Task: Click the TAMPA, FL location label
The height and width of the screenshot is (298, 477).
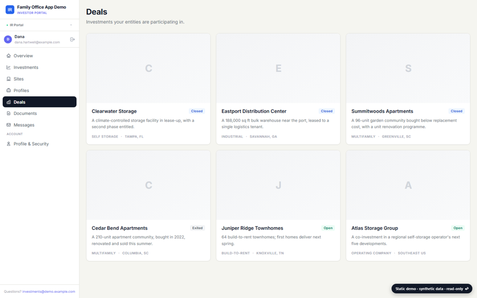Action: tap(134, 137)
